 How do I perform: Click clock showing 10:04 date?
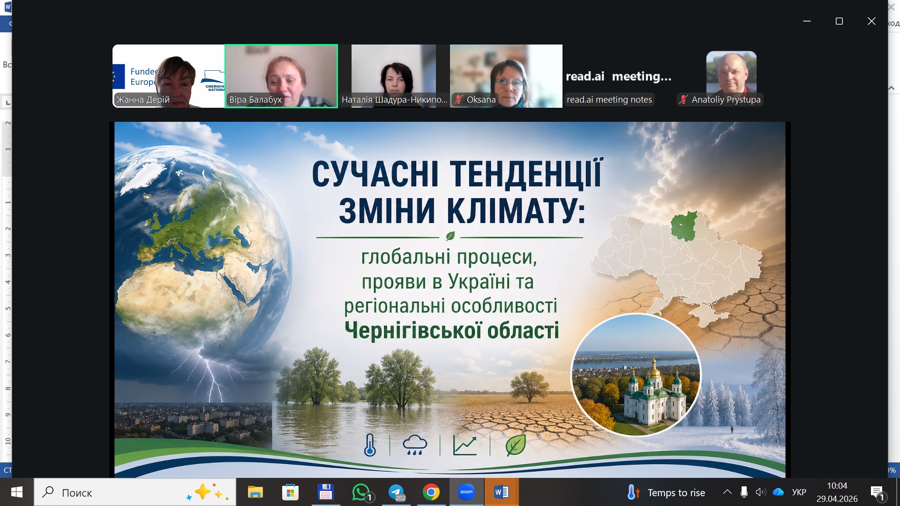pyautogui.click(x=837, y=492)
